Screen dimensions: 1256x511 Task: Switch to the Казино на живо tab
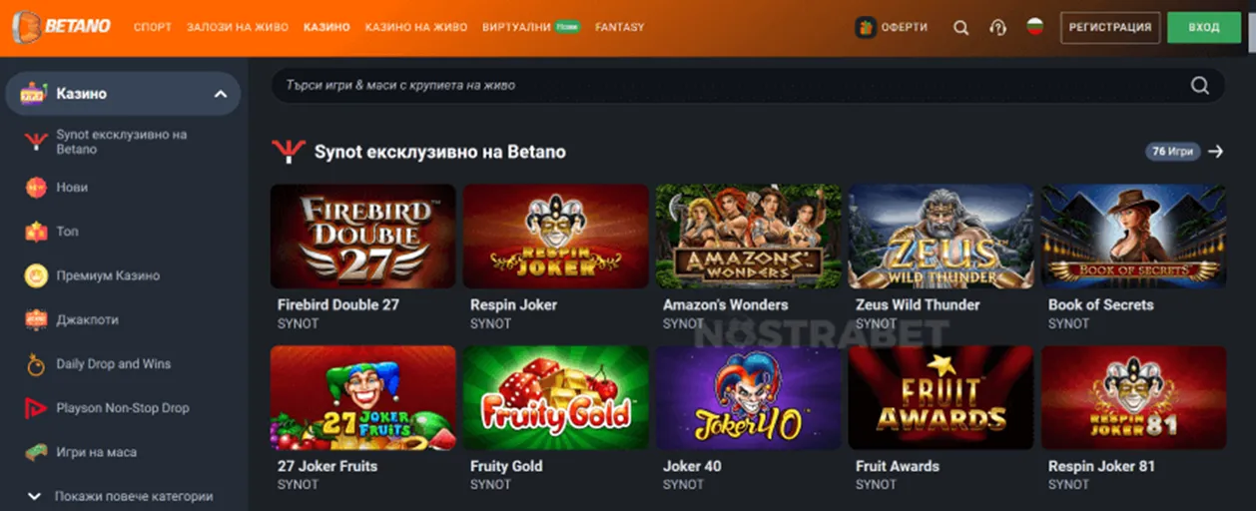click(416, 27)
